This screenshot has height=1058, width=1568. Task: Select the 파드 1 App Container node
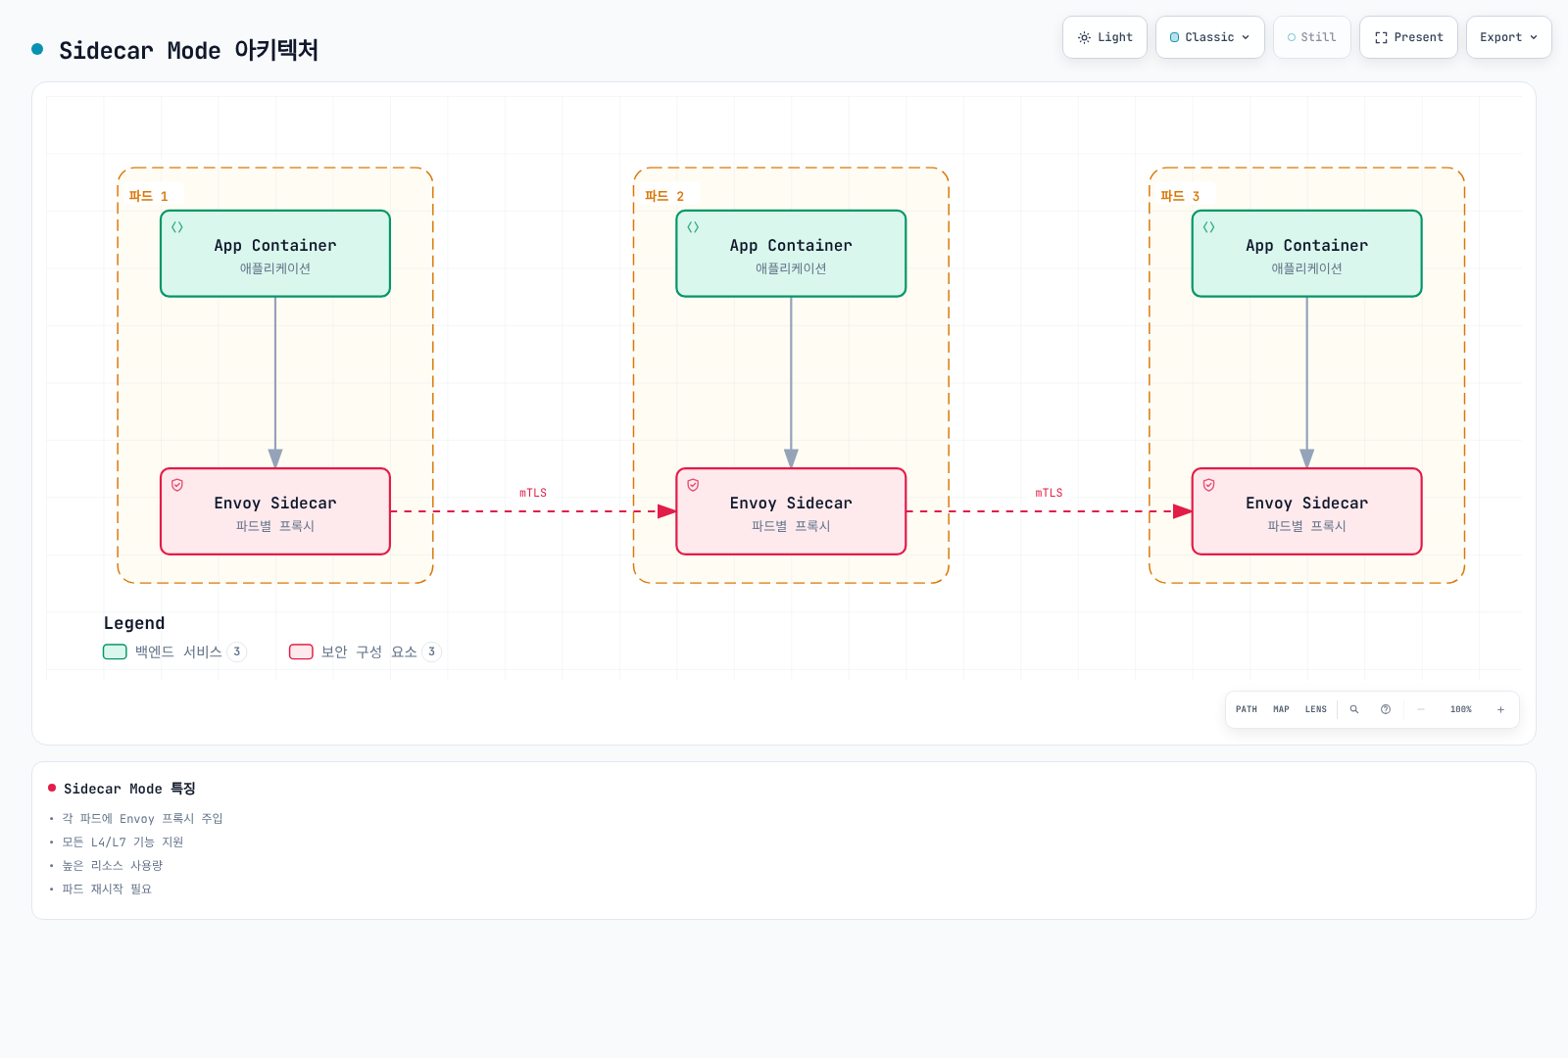[x=275, y=254]
